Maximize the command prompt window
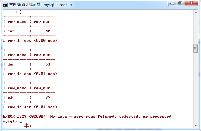 coord(180,3)
